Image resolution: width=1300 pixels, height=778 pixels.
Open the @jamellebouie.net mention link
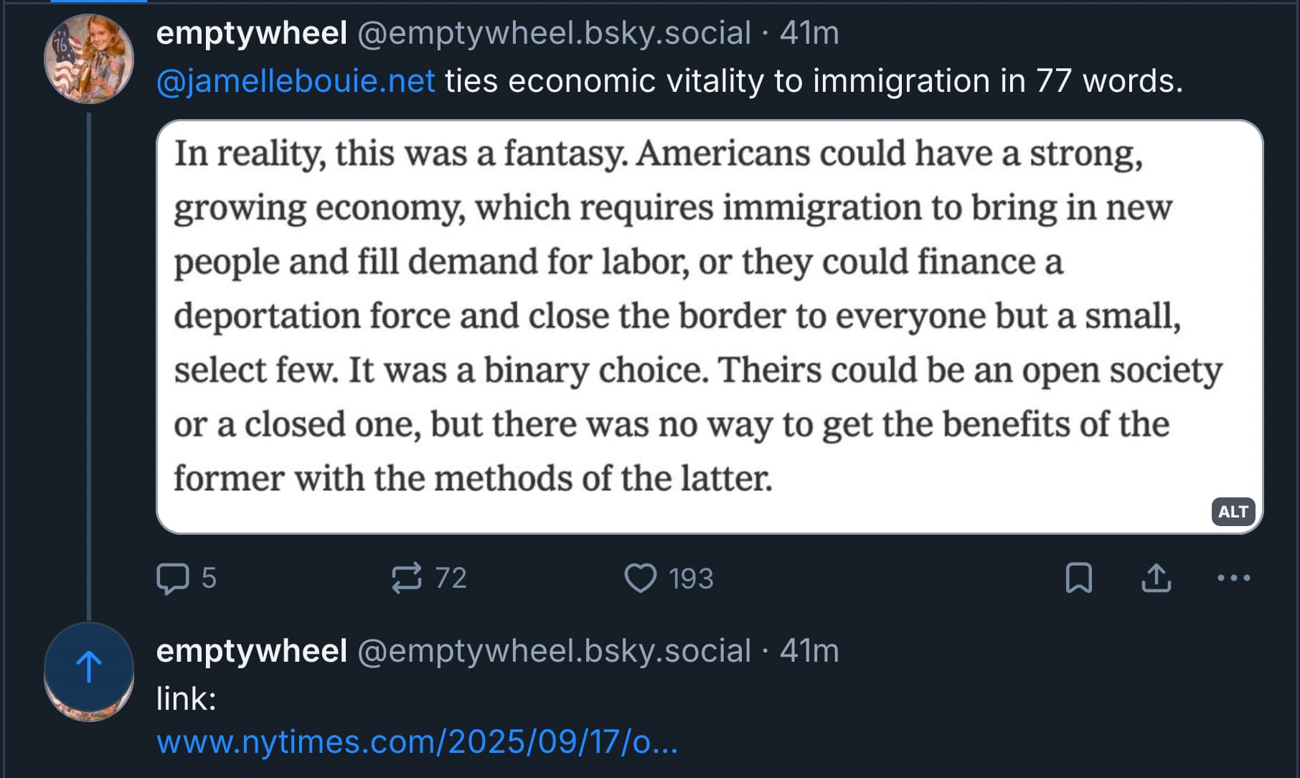[x=296, y=81]
